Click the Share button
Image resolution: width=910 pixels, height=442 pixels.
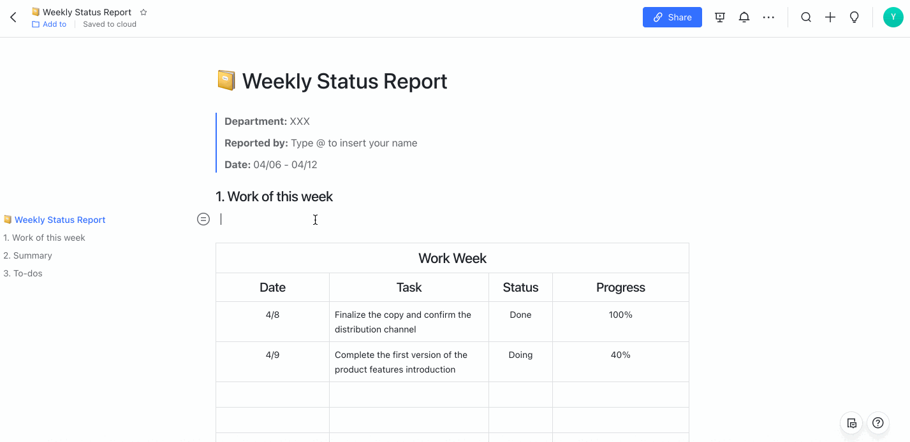[x=671, y=17]
